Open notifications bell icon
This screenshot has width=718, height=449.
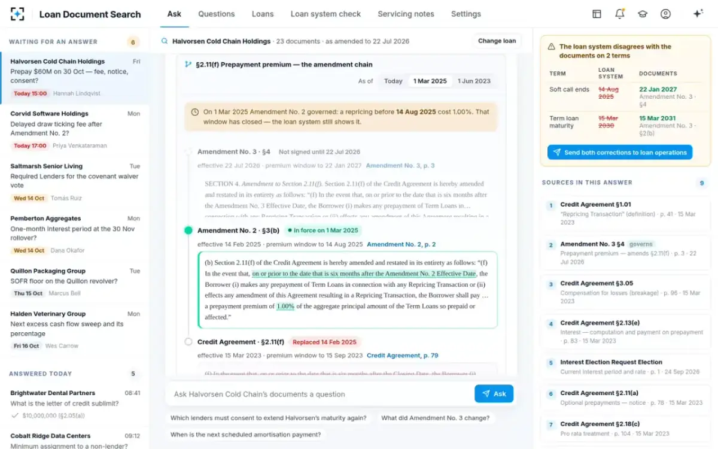tap(619, 14)
